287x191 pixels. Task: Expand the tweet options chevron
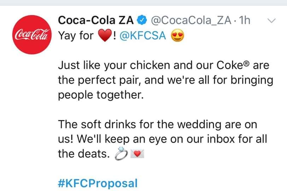point(271,21)
